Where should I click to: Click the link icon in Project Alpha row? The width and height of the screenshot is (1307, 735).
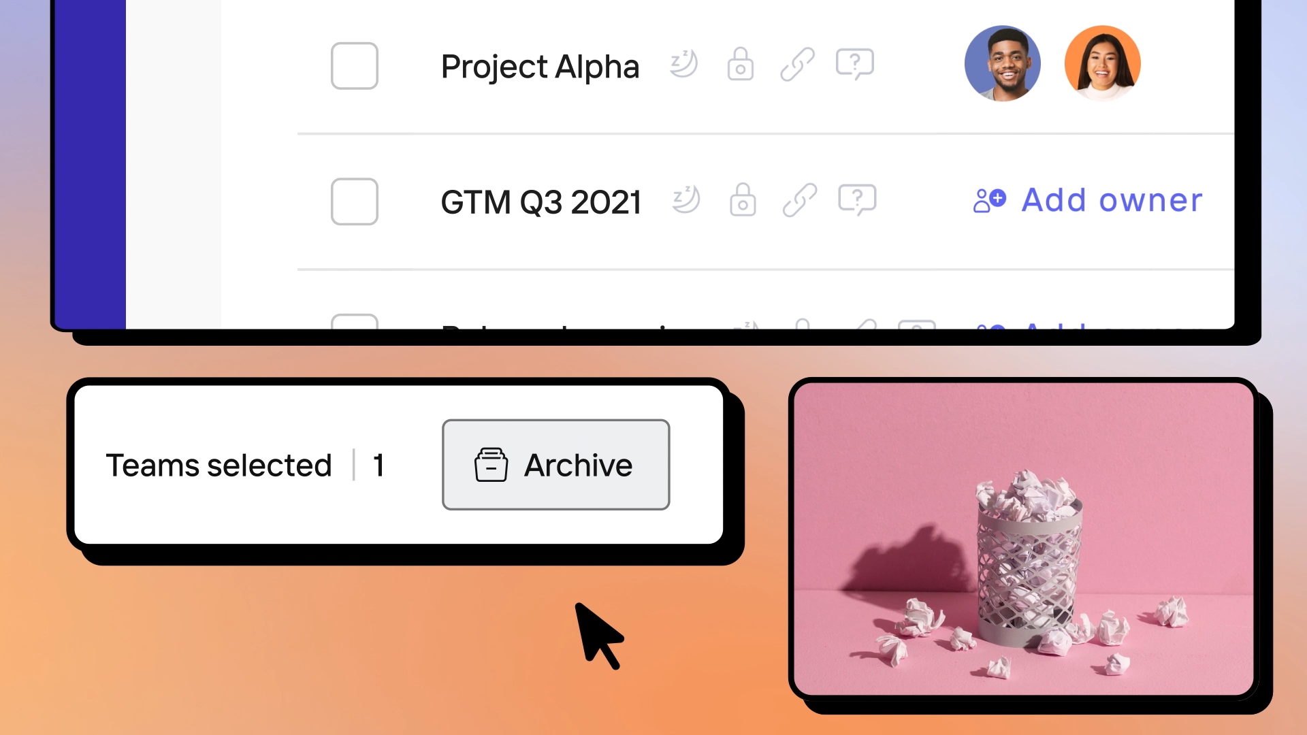coord(797,64)
